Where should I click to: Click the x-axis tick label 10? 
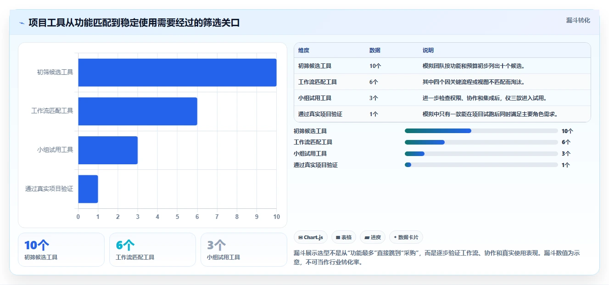point(276,217)
